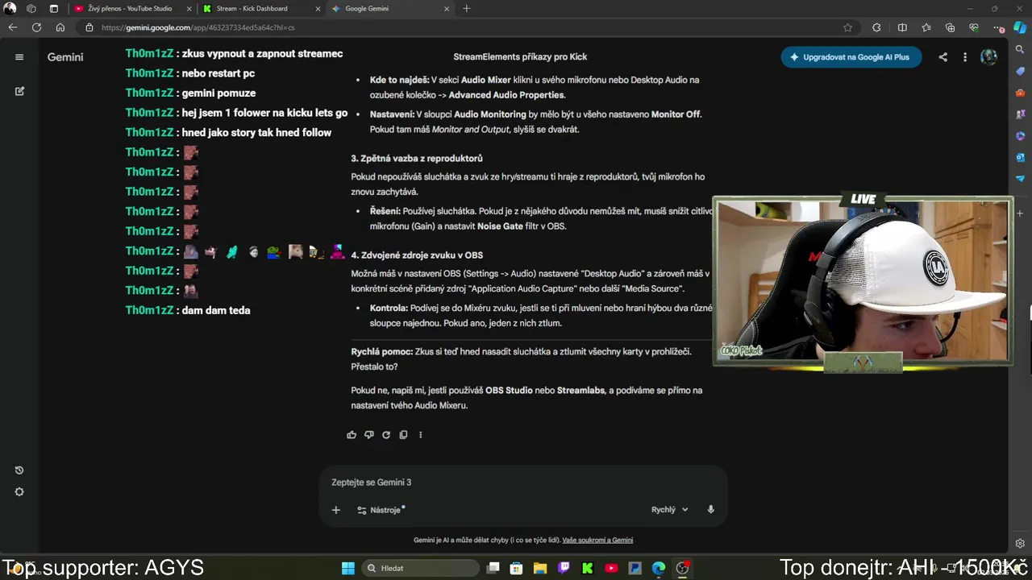Open the Edge sidebar settings gear
Viewport: 1032px width, 580px height.
point(1020,544)
